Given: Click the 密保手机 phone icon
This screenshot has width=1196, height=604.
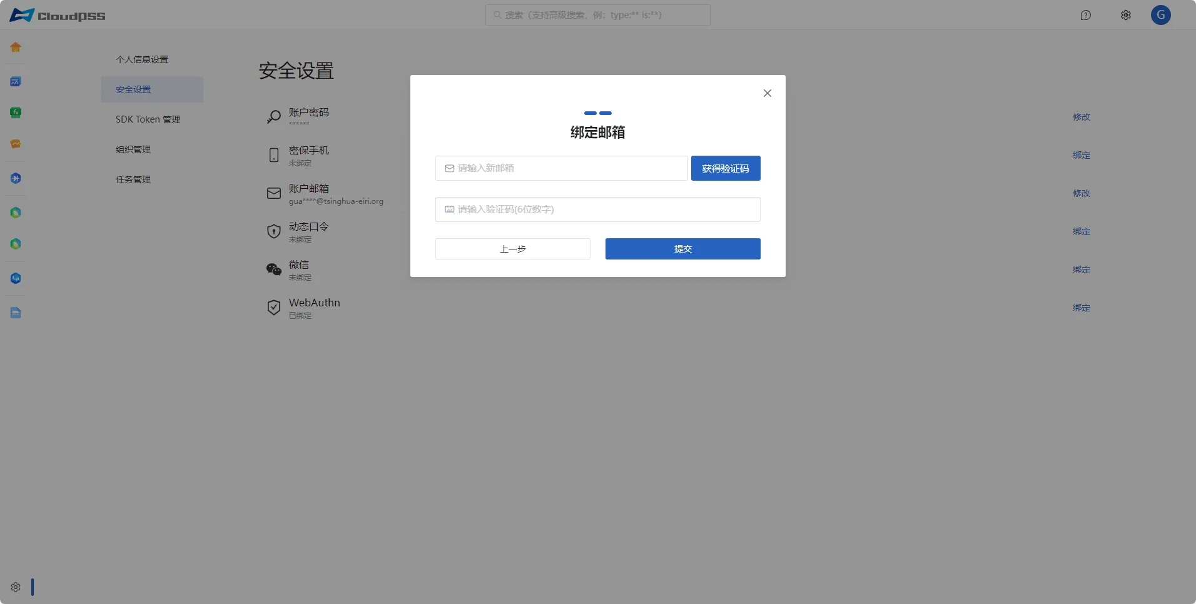Looking at the screenshot, I should coord(274,155).
